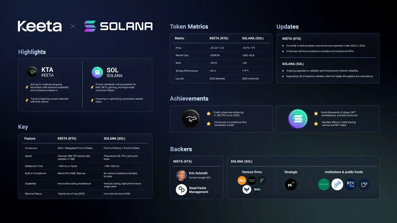Image resolution: width=397 pixels, height=223 pixels.
Task: Click the 'Strategic' label in Backers
Action: click(x=291, y=172)
